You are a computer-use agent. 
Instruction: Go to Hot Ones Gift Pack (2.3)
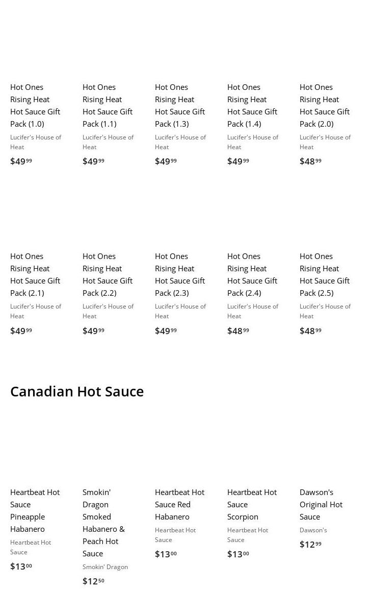[180, 274]
